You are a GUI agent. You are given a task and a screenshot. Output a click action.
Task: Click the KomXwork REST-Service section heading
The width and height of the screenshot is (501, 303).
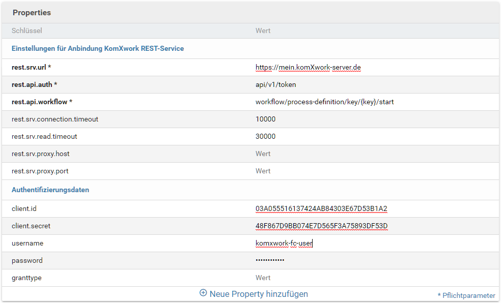(x=98, y=49)
